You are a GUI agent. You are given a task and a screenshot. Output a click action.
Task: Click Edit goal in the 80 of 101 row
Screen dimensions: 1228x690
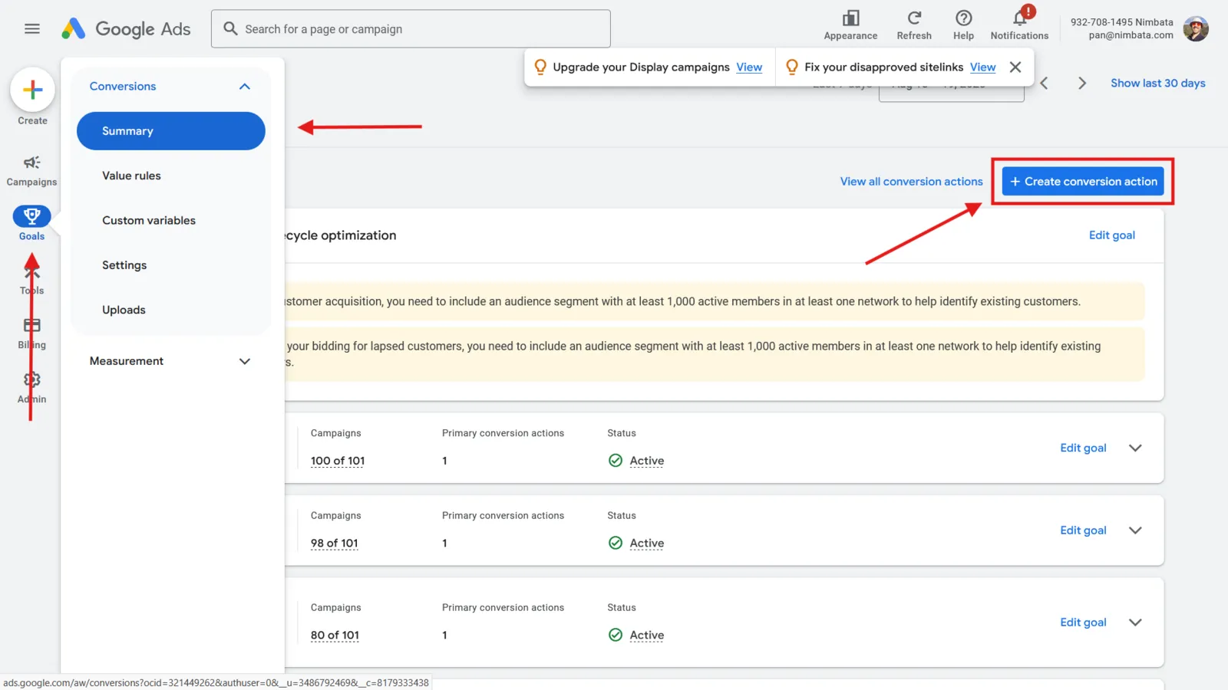click(x=1083, y=623)
